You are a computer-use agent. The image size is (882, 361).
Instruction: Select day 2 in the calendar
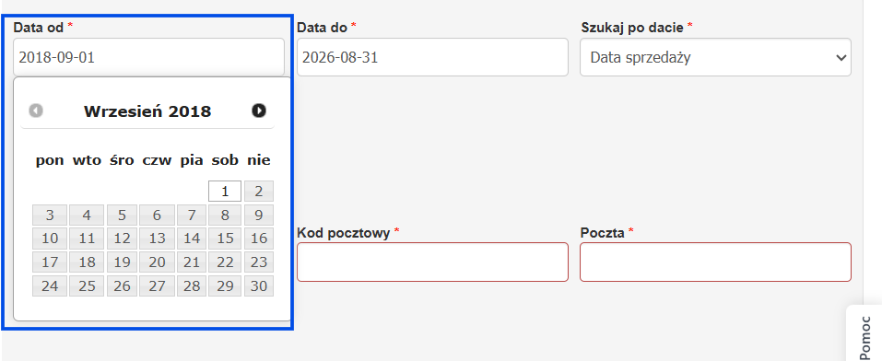[259, 192]
